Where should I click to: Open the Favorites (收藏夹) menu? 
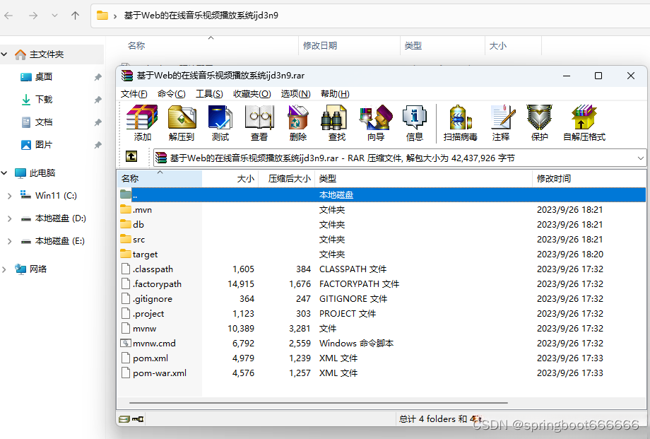[252, 94]
